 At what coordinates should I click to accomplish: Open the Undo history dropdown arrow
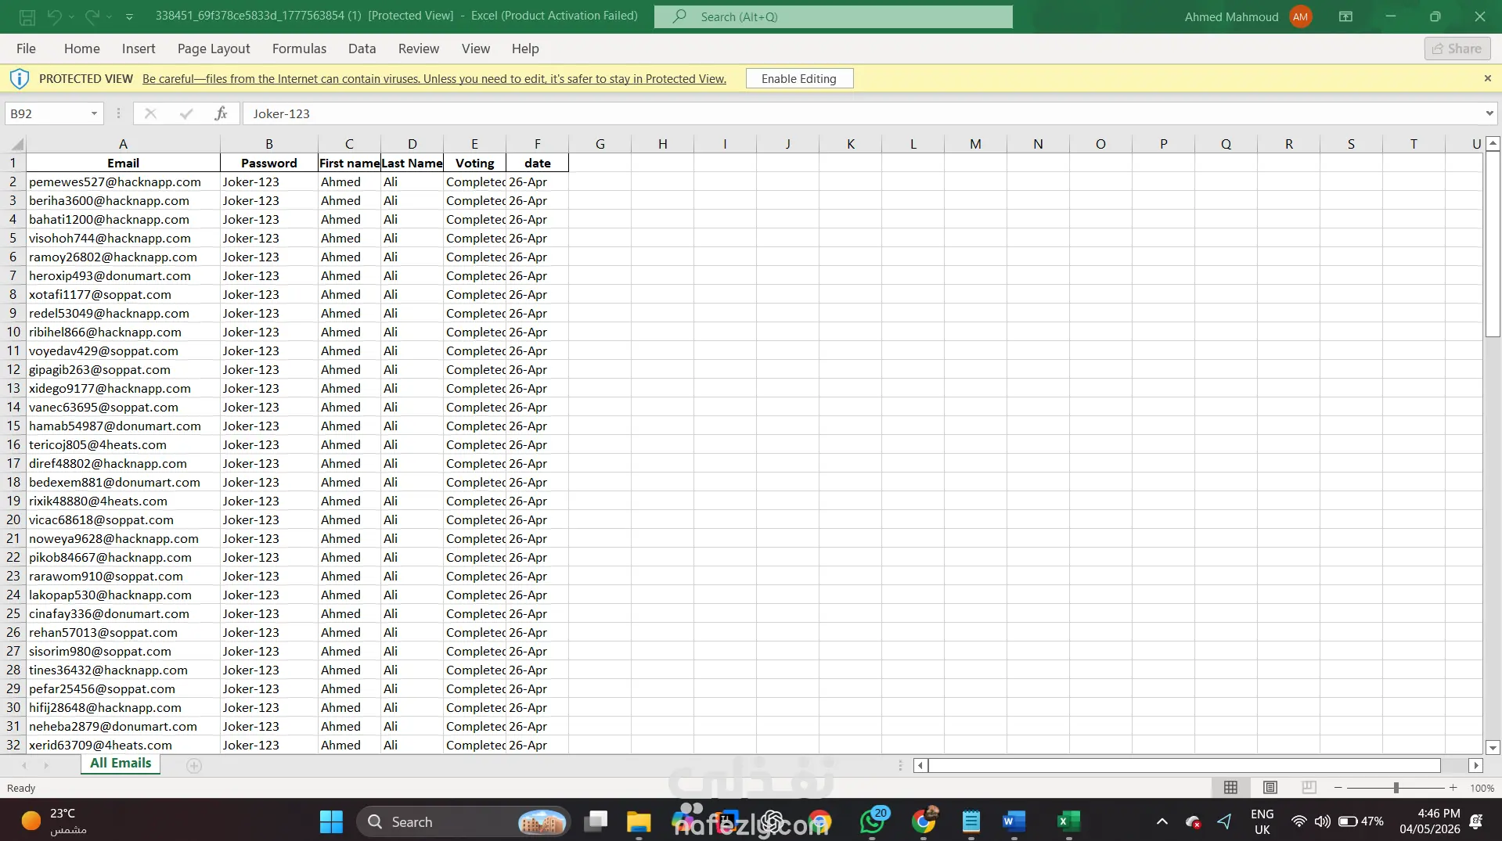click(71, 16)
